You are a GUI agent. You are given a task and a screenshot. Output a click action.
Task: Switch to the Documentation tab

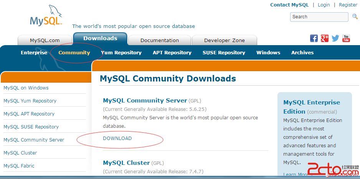pyautogui.click(x=160, y=40)
